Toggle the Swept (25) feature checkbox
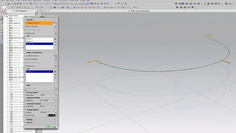Screen dimensions: 236x133 pos(10,80)
